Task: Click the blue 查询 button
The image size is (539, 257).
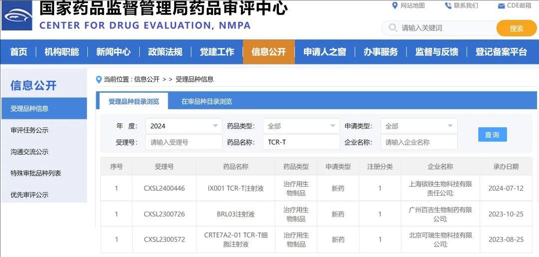Action: click(x=492, y=135)
